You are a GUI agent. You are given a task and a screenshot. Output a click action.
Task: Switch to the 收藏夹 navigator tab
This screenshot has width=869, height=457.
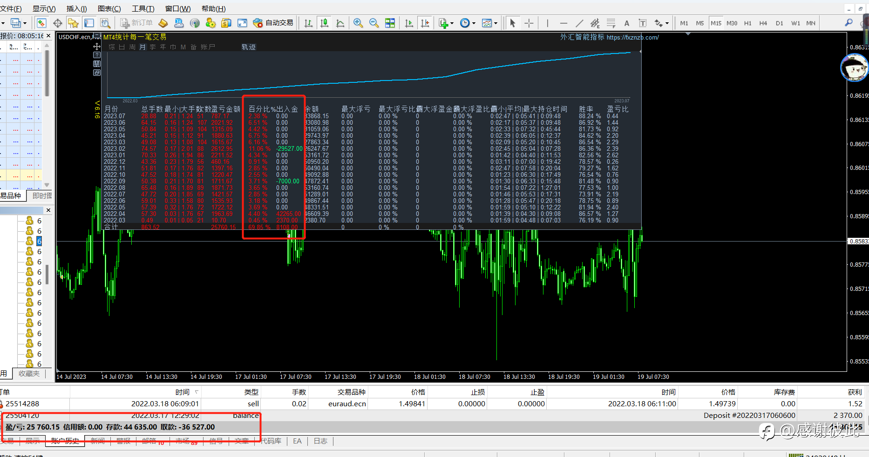click(x=29, y=373)
